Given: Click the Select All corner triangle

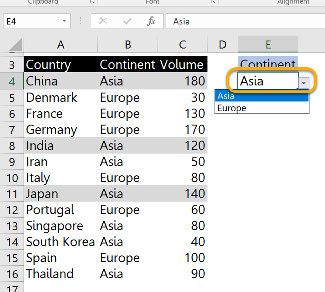Looking at the screenshot, I should pyautogui.click(x=16, y=44).
